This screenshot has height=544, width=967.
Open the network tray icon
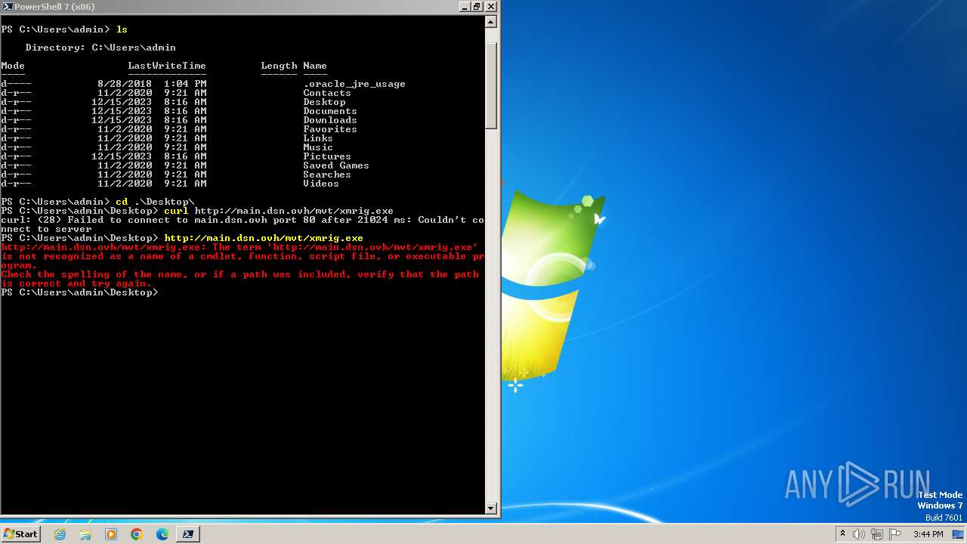(x=878, y=534)
